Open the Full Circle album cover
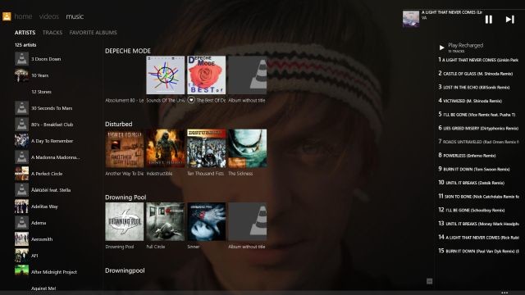This screenshot has width=525, height=295. [x=166, y=221]
